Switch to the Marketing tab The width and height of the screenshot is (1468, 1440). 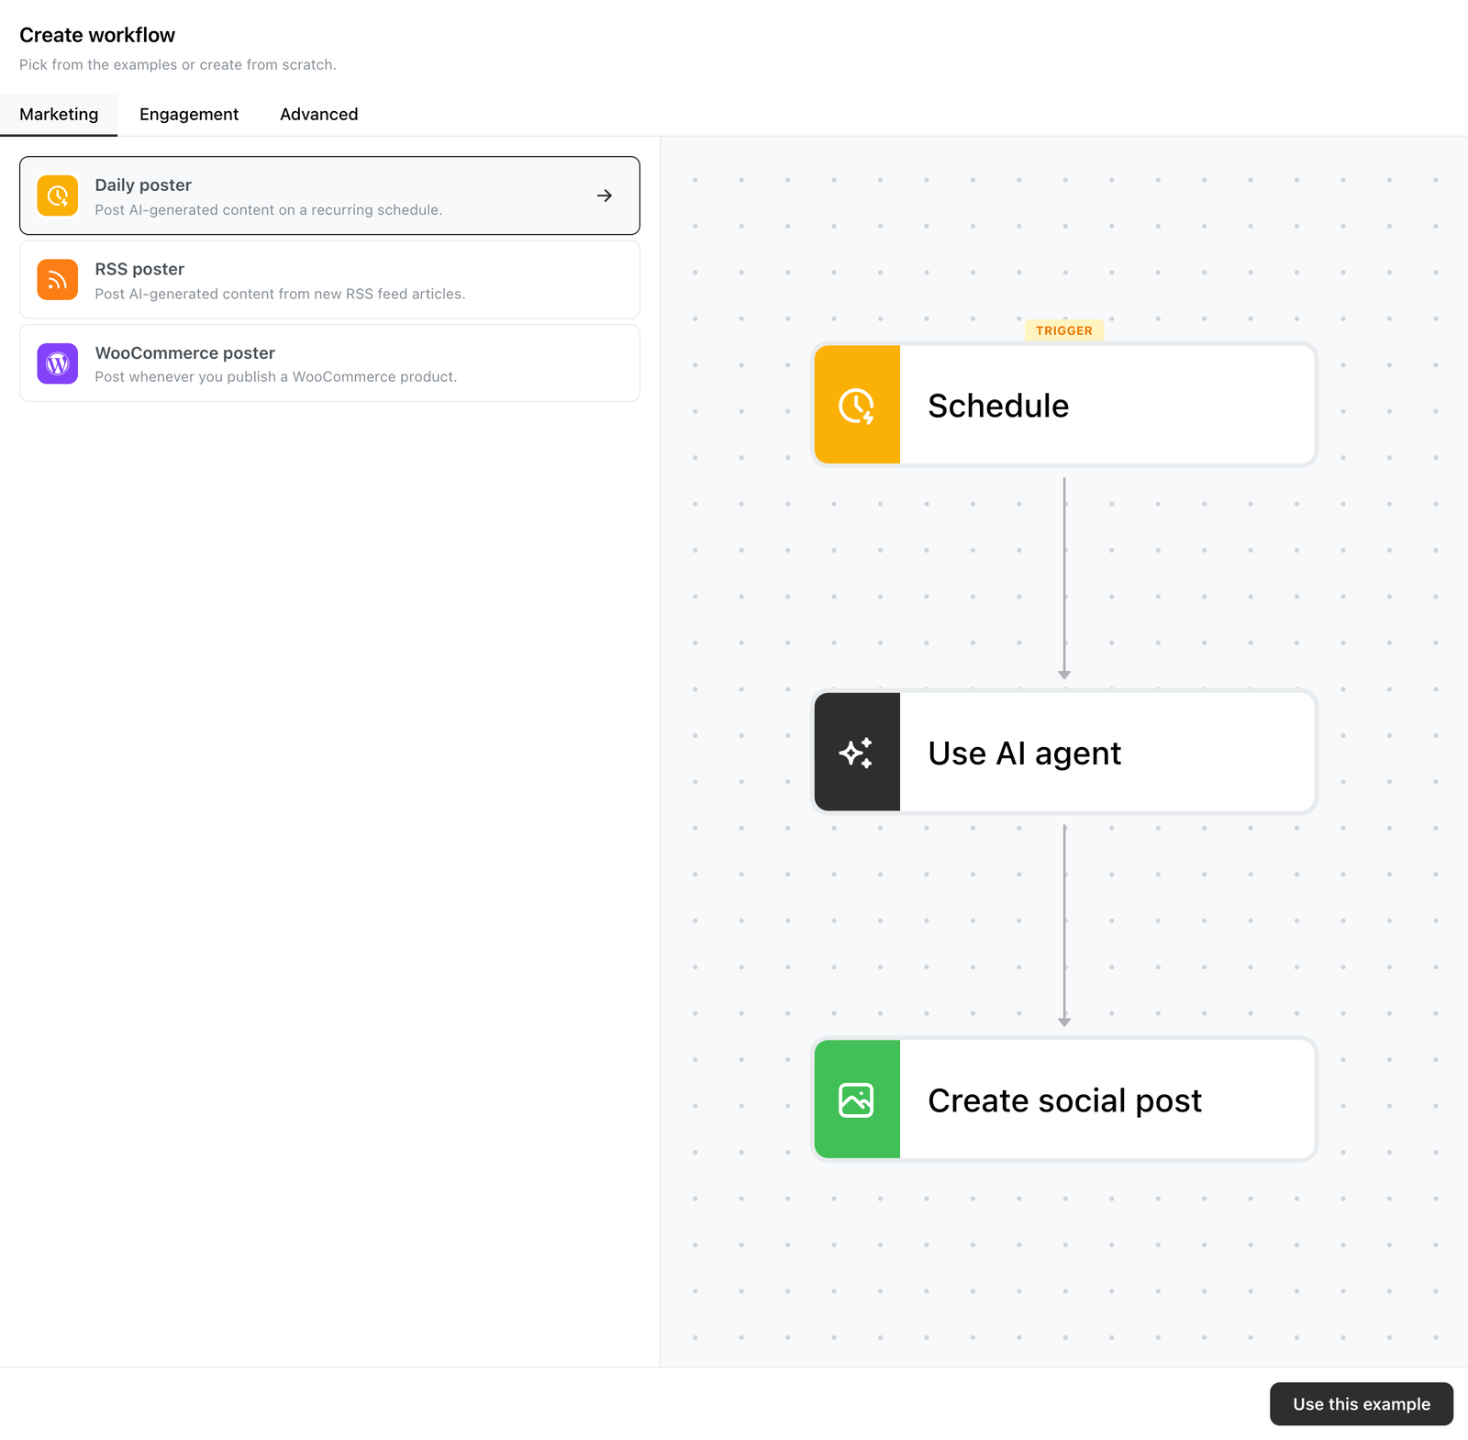tap(59, 114)
